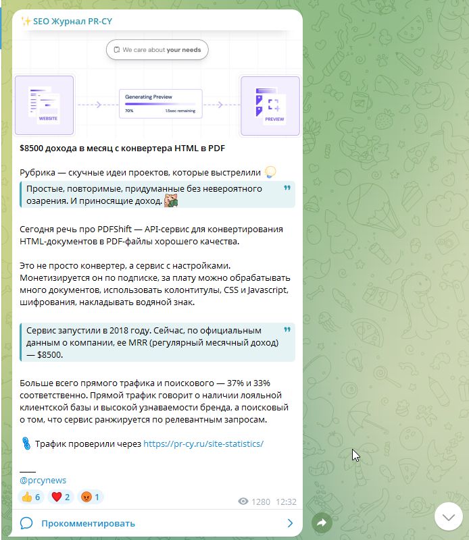The height and width of the screenshot is (540, 469).
Task: Add angry face reaction with 1 vote
Action: (x=90, y=497)
